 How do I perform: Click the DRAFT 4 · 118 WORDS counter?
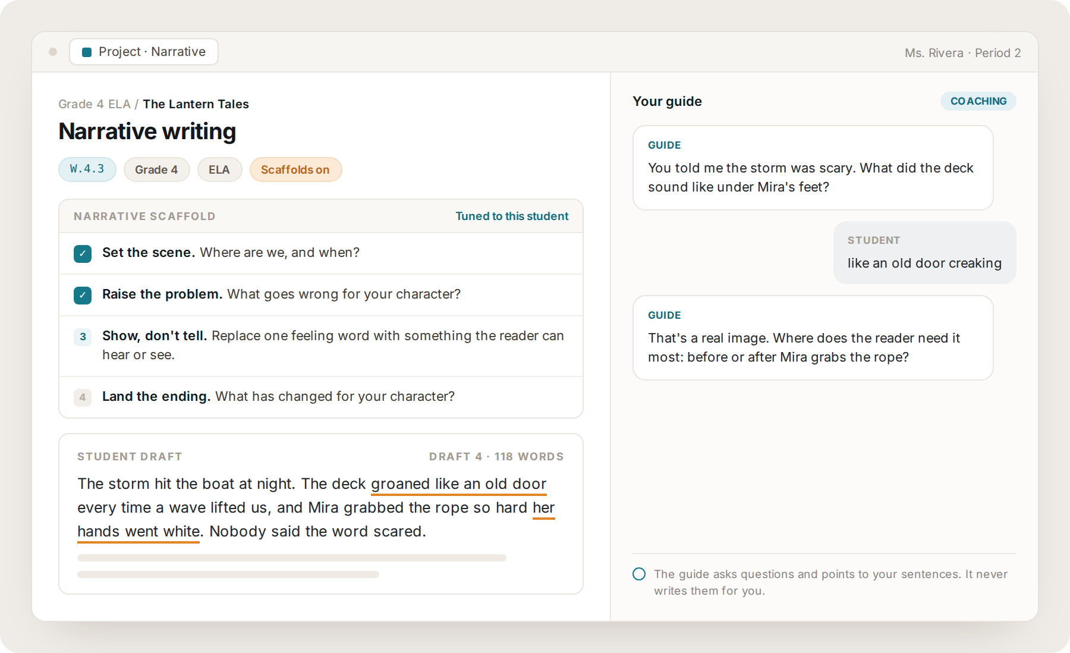tap(496, 457)
